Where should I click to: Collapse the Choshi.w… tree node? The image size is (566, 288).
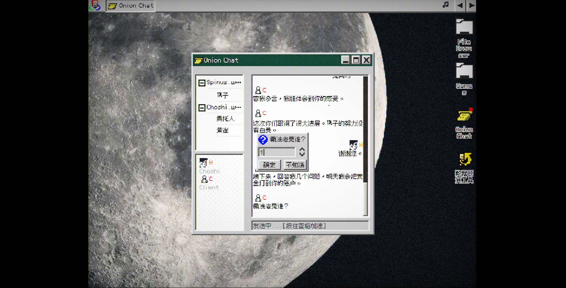click(202, 108)
